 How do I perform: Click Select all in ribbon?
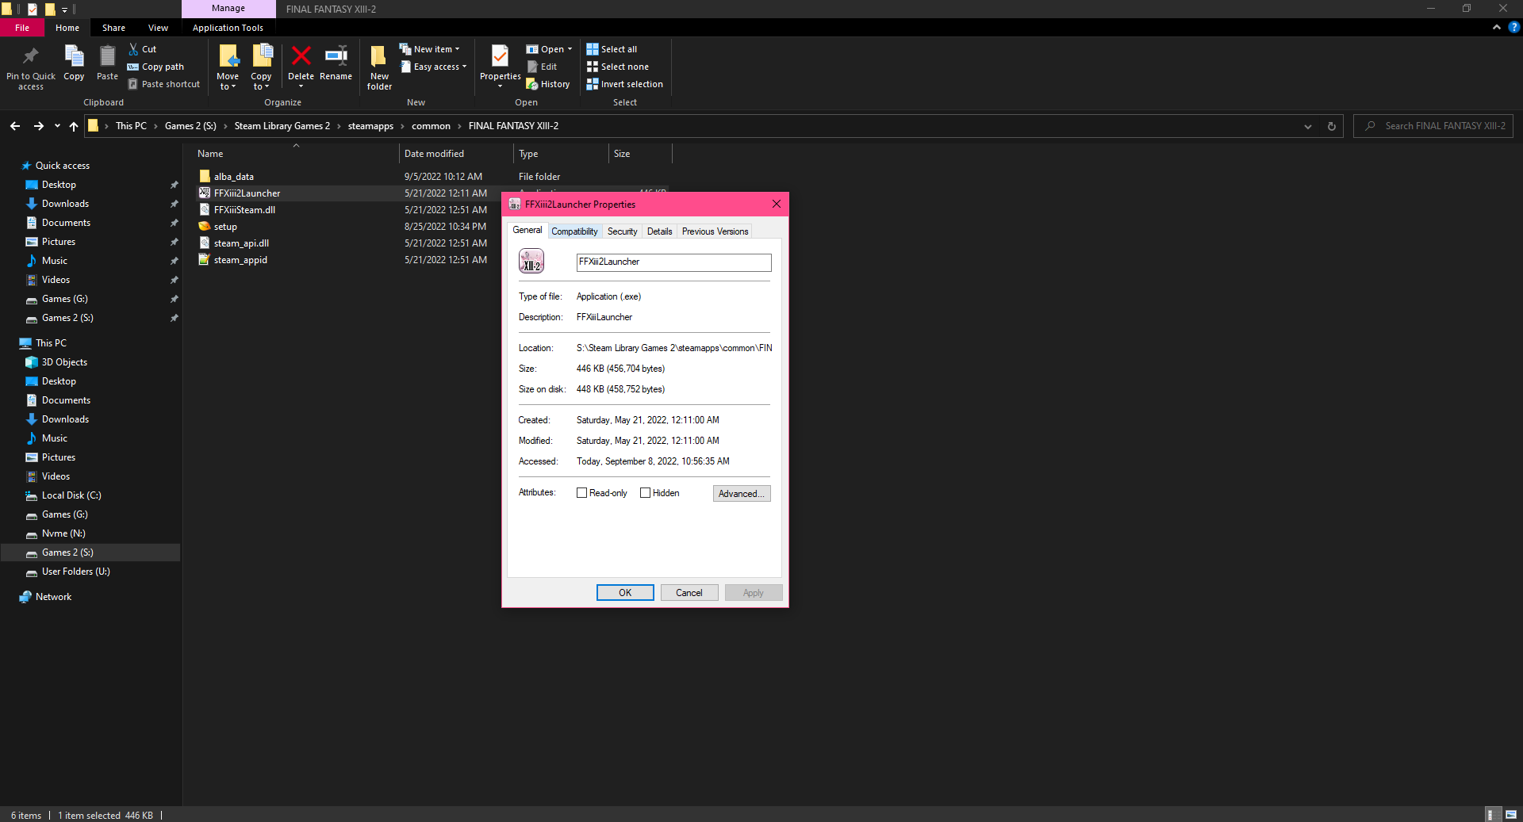click(612, 49)
